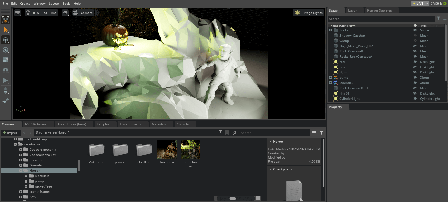Open the RTX - Real-Time renderer menu
The width and height of the screenshot is (448, 202).
coord(41,13)
